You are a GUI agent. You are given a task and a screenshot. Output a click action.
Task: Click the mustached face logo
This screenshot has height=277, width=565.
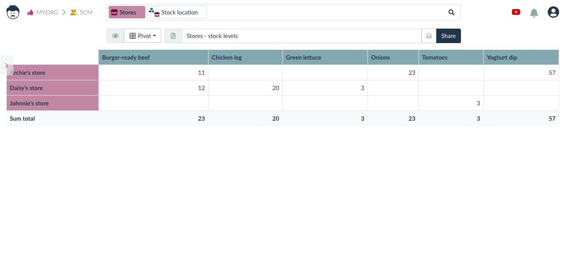pos(13,12)
